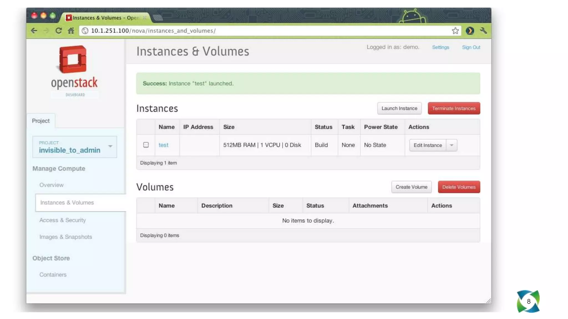The height and width of the screenshot is (319, 568).
Task: Click the Sign Out link
Action: coord(471,47)
